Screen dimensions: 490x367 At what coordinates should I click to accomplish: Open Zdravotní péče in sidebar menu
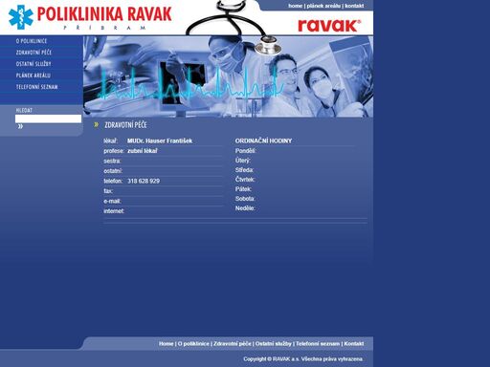pyautogui.click(x=33, y=53)
